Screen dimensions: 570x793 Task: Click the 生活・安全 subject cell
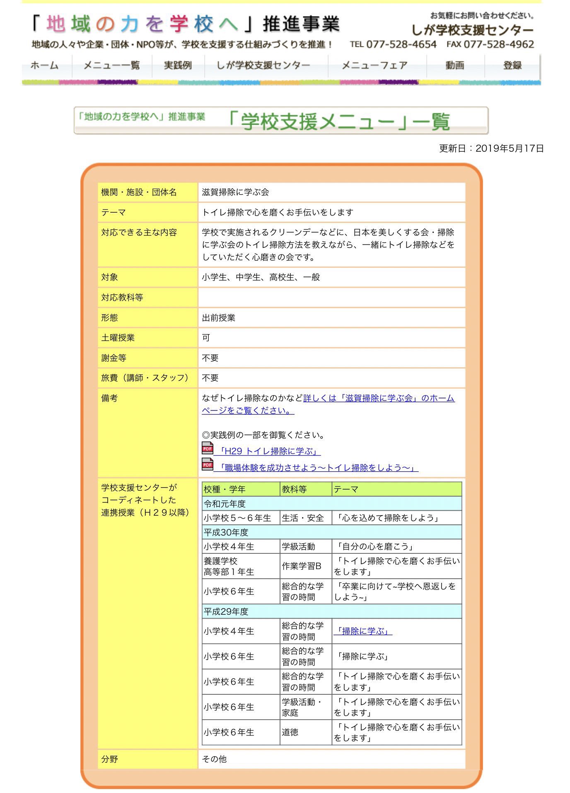306,518
